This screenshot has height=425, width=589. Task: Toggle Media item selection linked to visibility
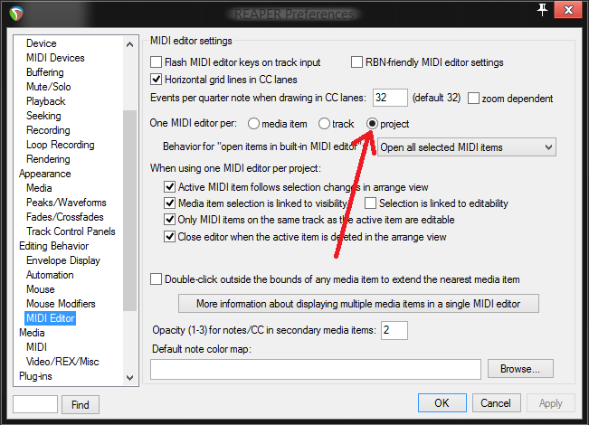click(x=169, y=203)
